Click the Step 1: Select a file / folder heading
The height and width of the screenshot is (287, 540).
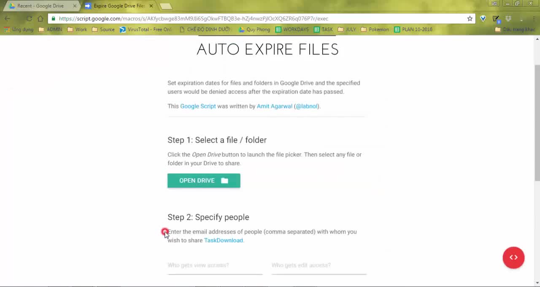pyautogui.click(x=217, y=140)
